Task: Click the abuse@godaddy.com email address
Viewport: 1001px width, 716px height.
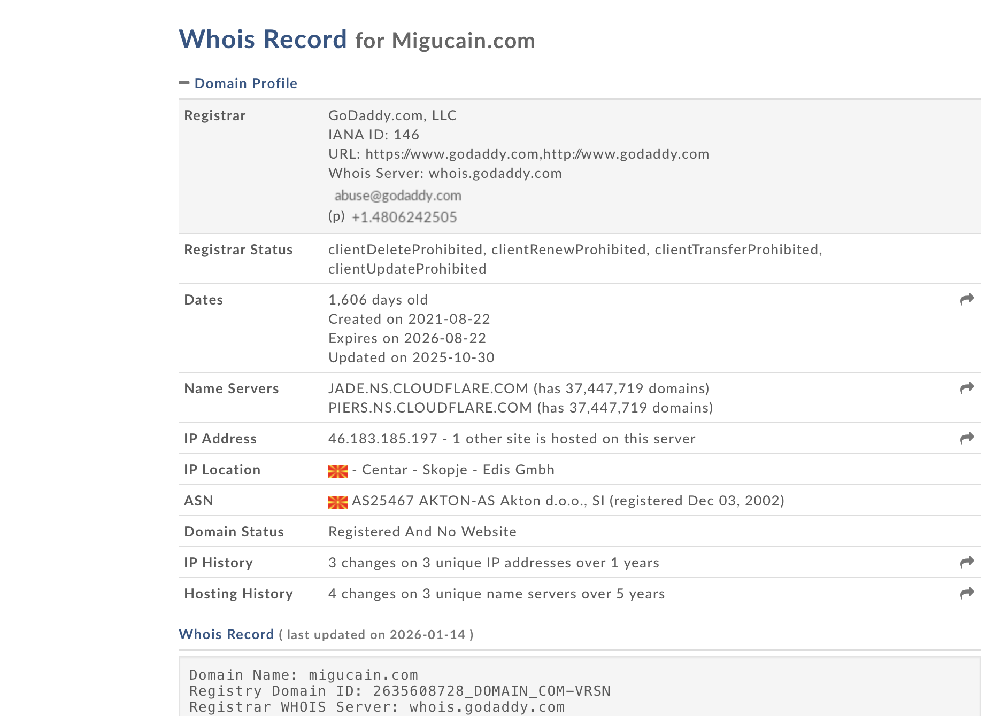Action: click(398, 196)
